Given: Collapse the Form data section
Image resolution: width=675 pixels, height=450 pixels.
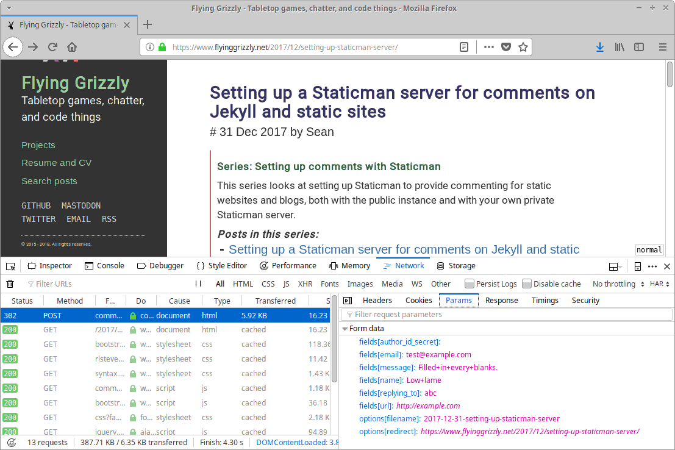Looking at the screenshot, I should pyautogui.click(x=345, y=329).
